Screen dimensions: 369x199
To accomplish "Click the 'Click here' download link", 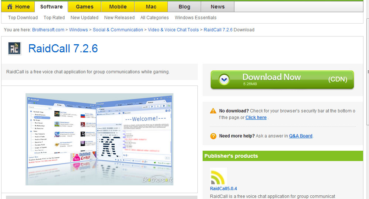I will [256, 118].
